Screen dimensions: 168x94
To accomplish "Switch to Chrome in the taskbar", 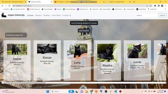I will click(x=92, y=91).
